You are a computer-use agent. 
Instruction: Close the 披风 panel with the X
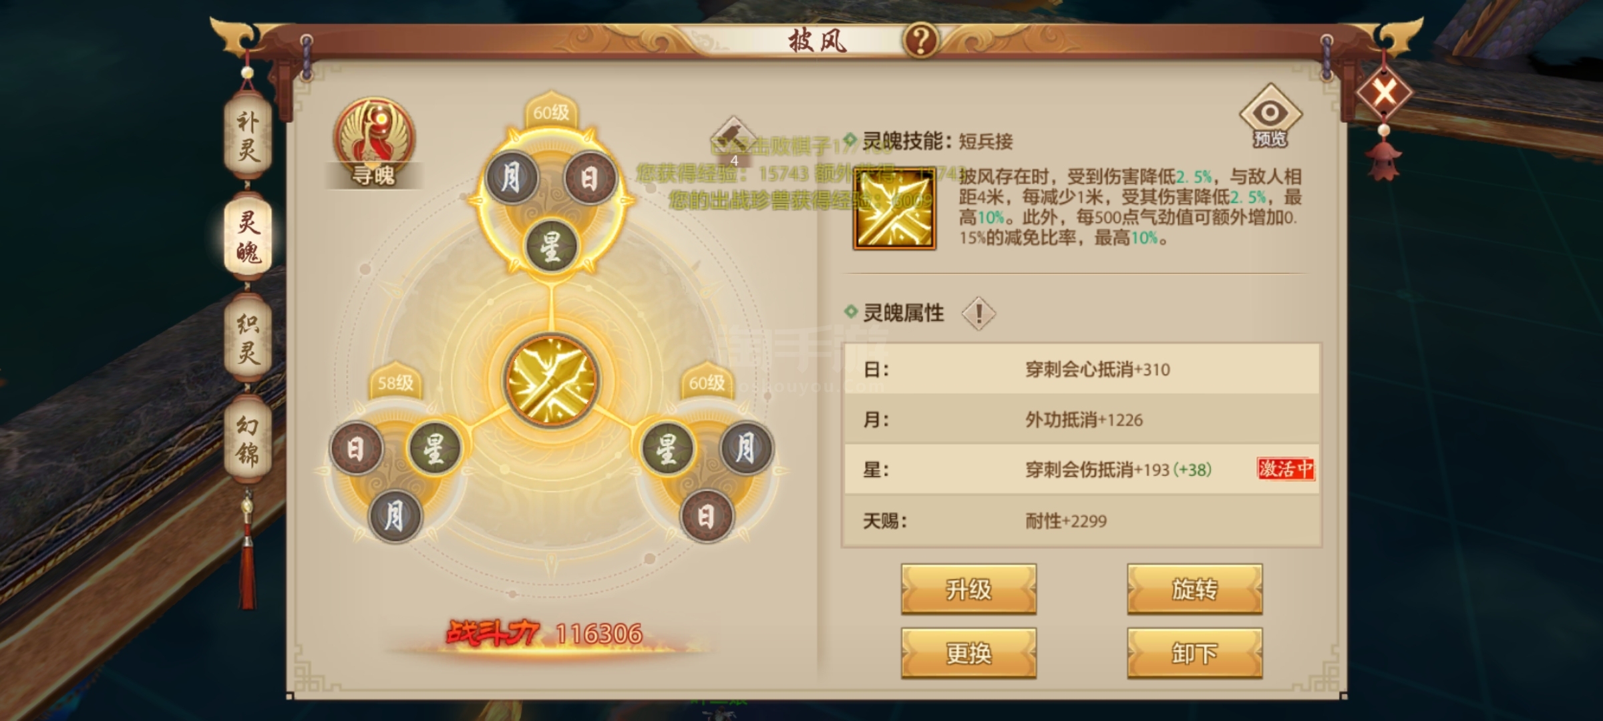(1384, 93)
